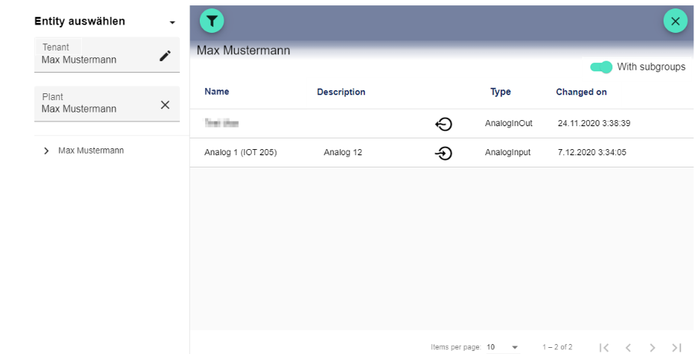Toggle the With subgroups switch
Viewport: 698px width, 354px height.
click(602, 67)
